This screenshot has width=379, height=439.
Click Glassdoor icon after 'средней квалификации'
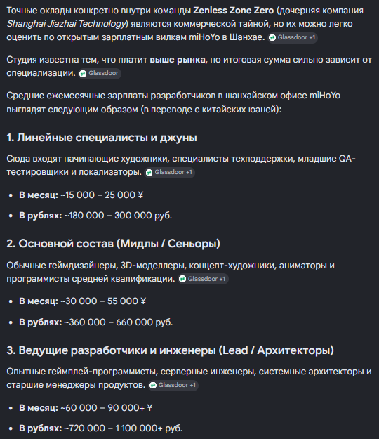coord(182,279)
